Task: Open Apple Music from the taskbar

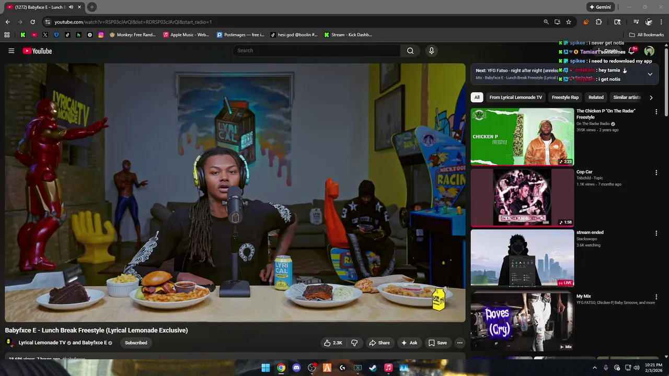Action: point(388,368)
